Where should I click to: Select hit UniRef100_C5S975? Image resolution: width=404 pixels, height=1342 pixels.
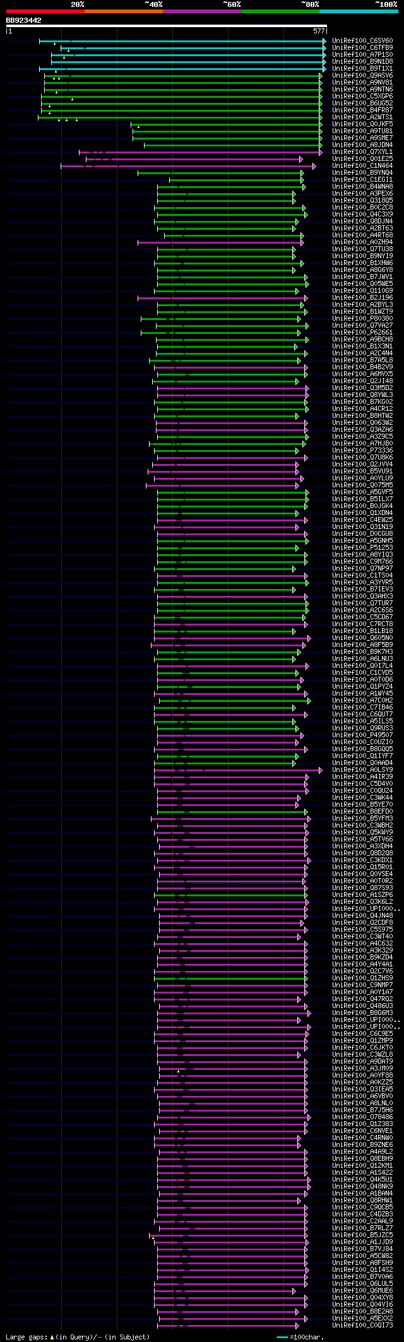click(x=362, y=930)
